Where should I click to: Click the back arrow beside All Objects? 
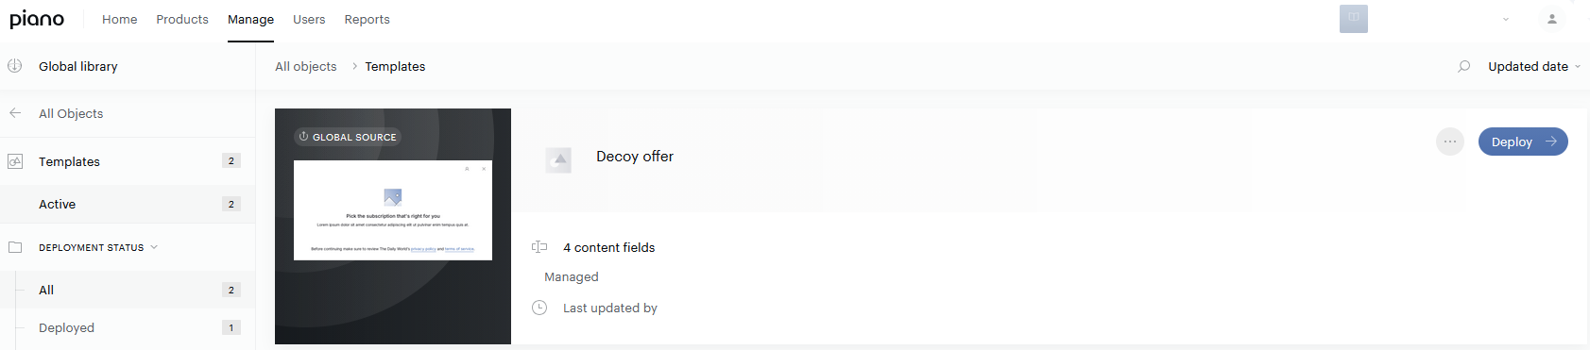coord(15,113)
